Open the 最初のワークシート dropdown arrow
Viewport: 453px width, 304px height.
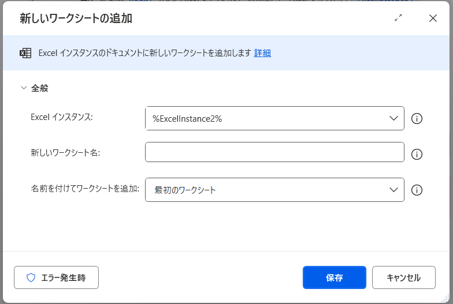(393, 190)
